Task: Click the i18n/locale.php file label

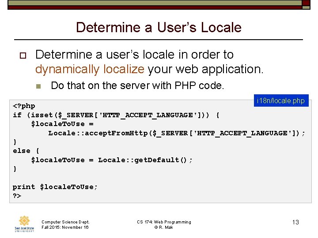Action: [281, 100]
